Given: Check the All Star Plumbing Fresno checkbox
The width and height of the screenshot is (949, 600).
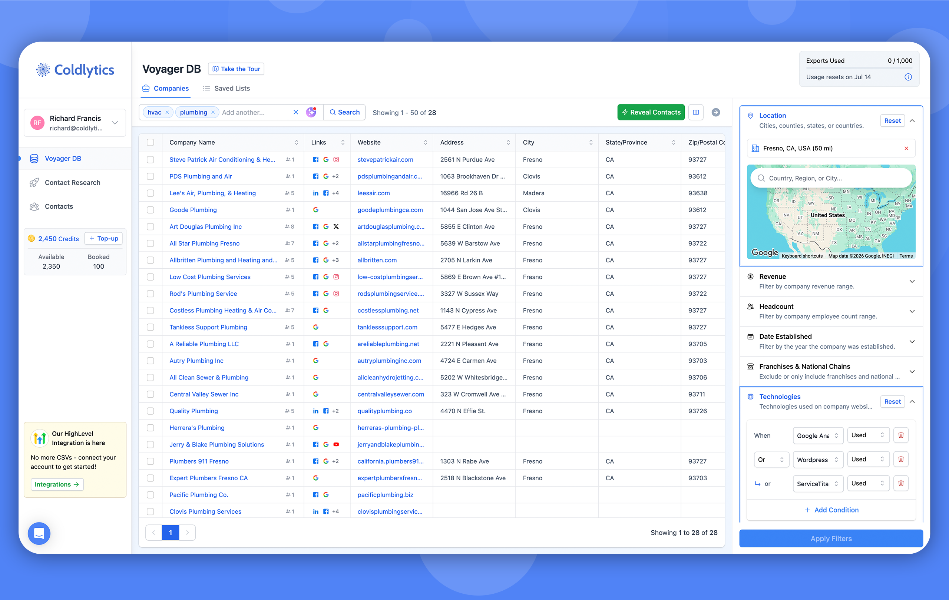Looking at the screenshot, I should pos(151,243).
